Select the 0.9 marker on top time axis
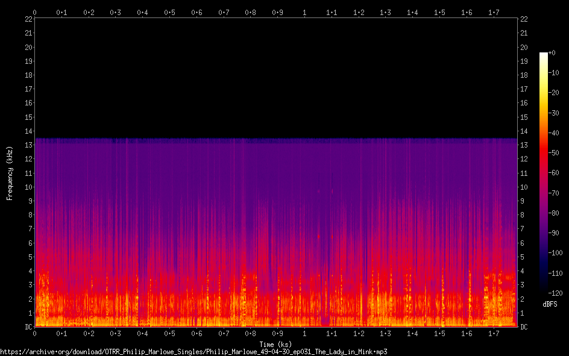The width and height of the screenshot is (569, 356). click(x=277, y=12)
